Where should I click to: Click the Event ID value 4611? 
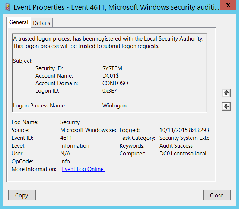click(x=66, y=138)
